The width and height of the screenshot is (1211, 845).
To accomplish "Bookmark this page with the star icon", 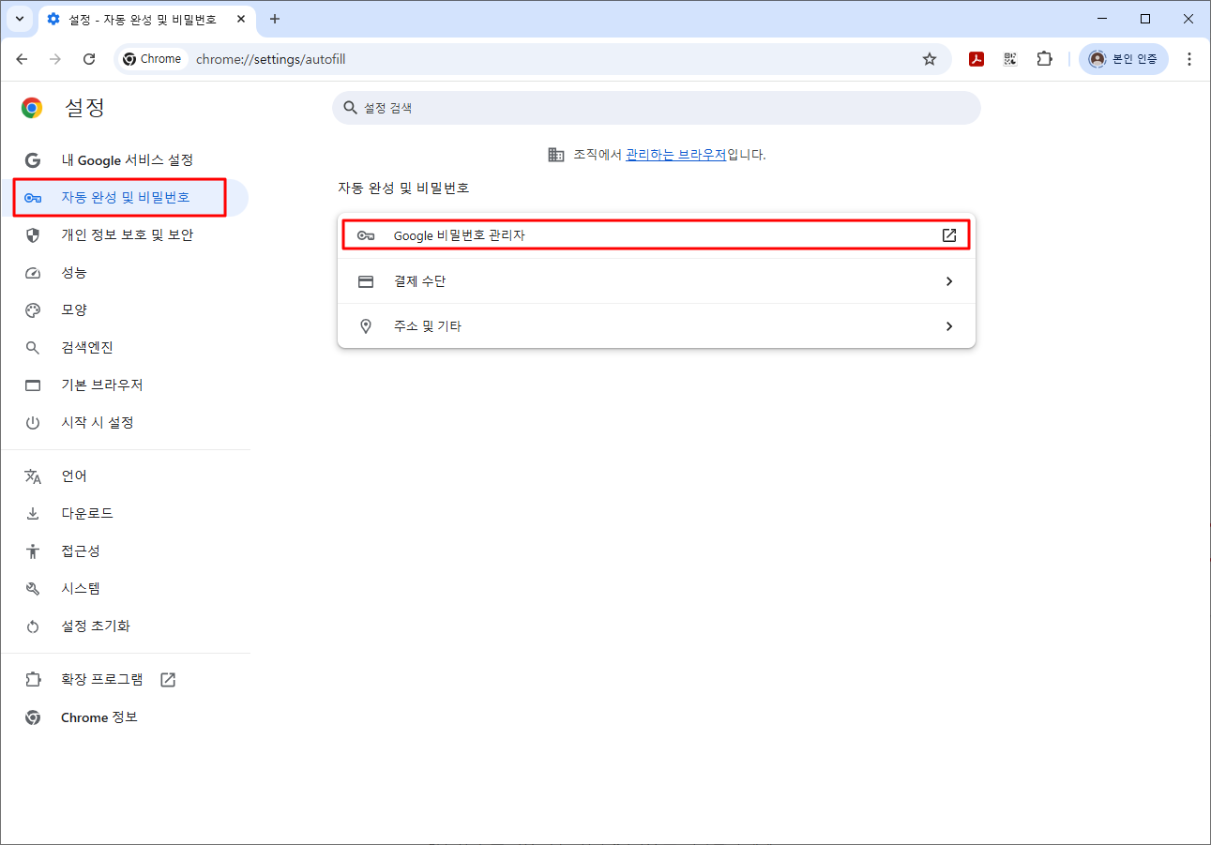I will (x=930, y=59).
